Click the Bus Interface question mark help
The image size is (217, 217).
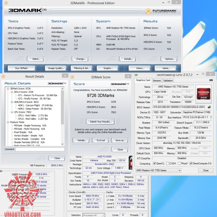pos(211,117)
